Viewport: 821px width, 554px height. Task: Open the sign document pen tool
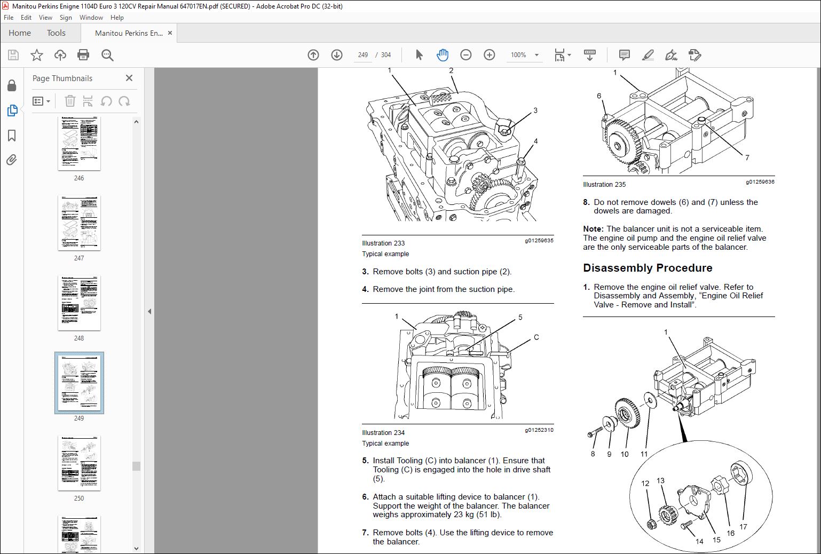click(672, 55)
